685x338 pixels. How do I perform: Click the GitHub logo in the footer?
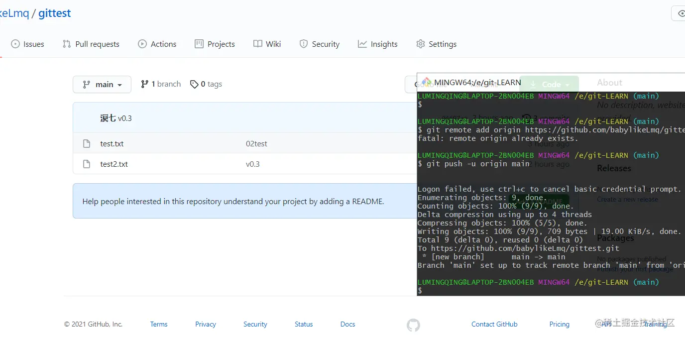pyautogui.click(x=413, y=325)
